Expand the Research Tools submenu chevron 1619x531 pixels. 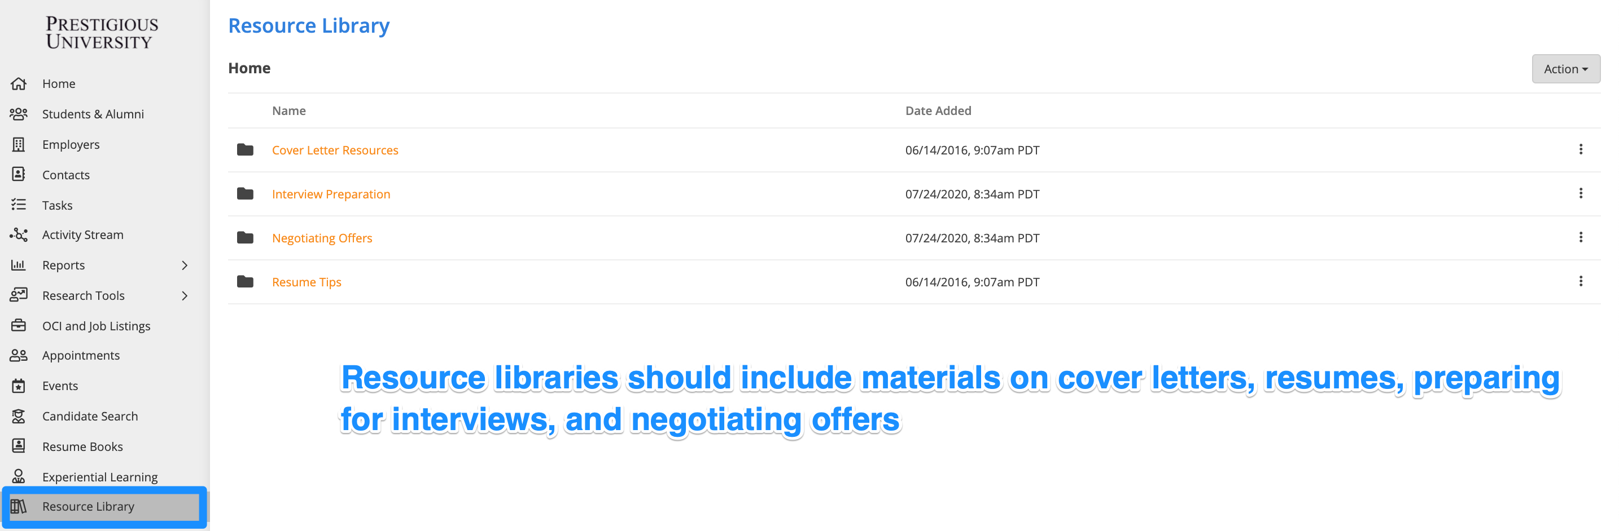[185, 295]
